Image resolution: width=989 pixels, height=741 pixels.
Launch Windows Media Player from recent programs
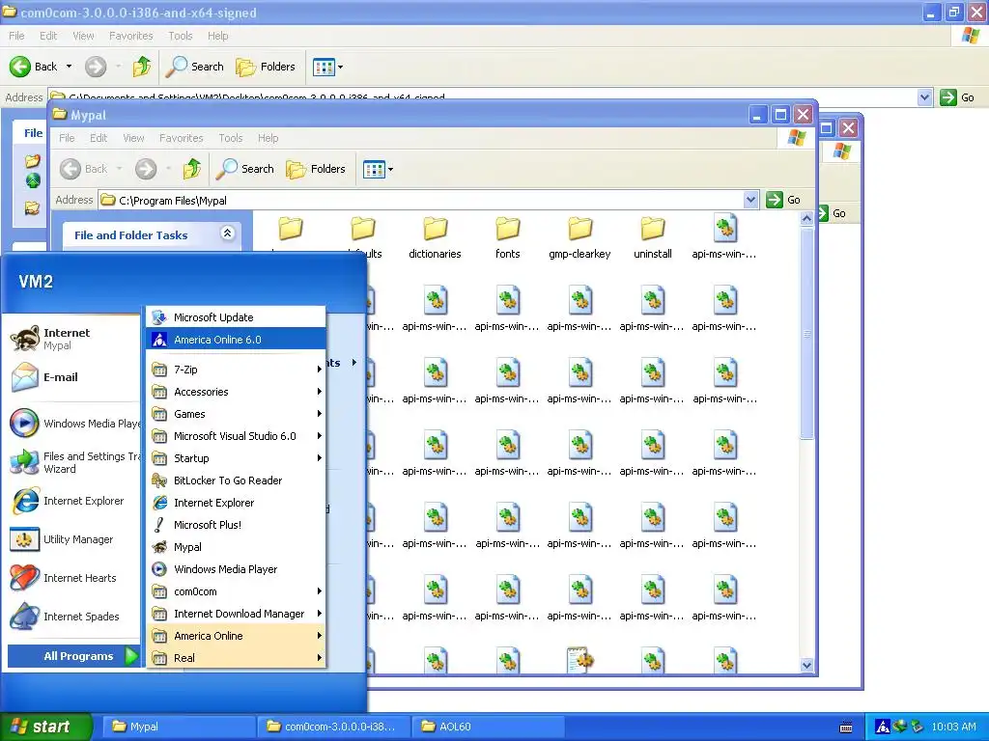pyautogui.click(x=72, y=423)
